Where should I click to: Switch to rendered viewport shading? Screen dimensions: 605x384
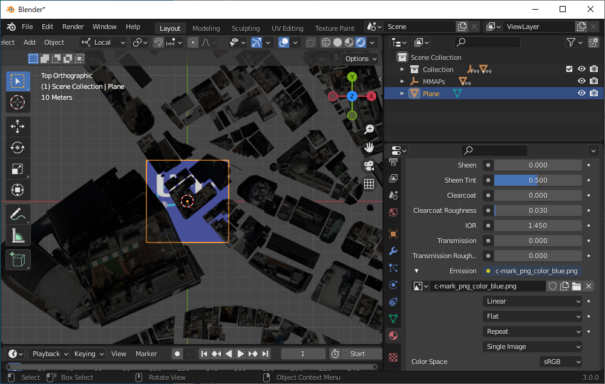click(x=361, y=42)
